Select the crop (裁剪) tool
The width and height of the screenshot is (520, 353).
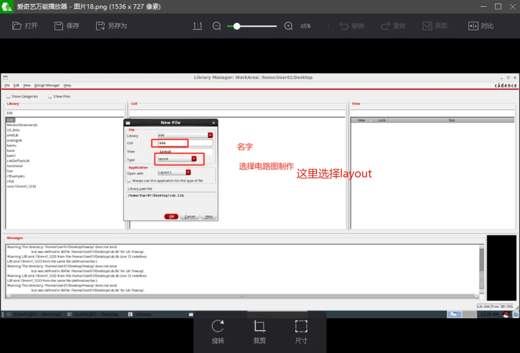pyautogui.click(x=260, y=326)
